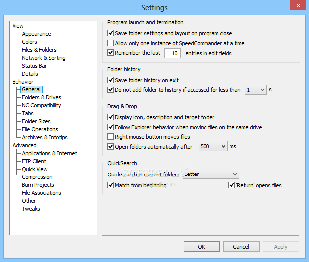Open Compression settings page
Viewport: 309px width, 262px height.
click(37, 177)
